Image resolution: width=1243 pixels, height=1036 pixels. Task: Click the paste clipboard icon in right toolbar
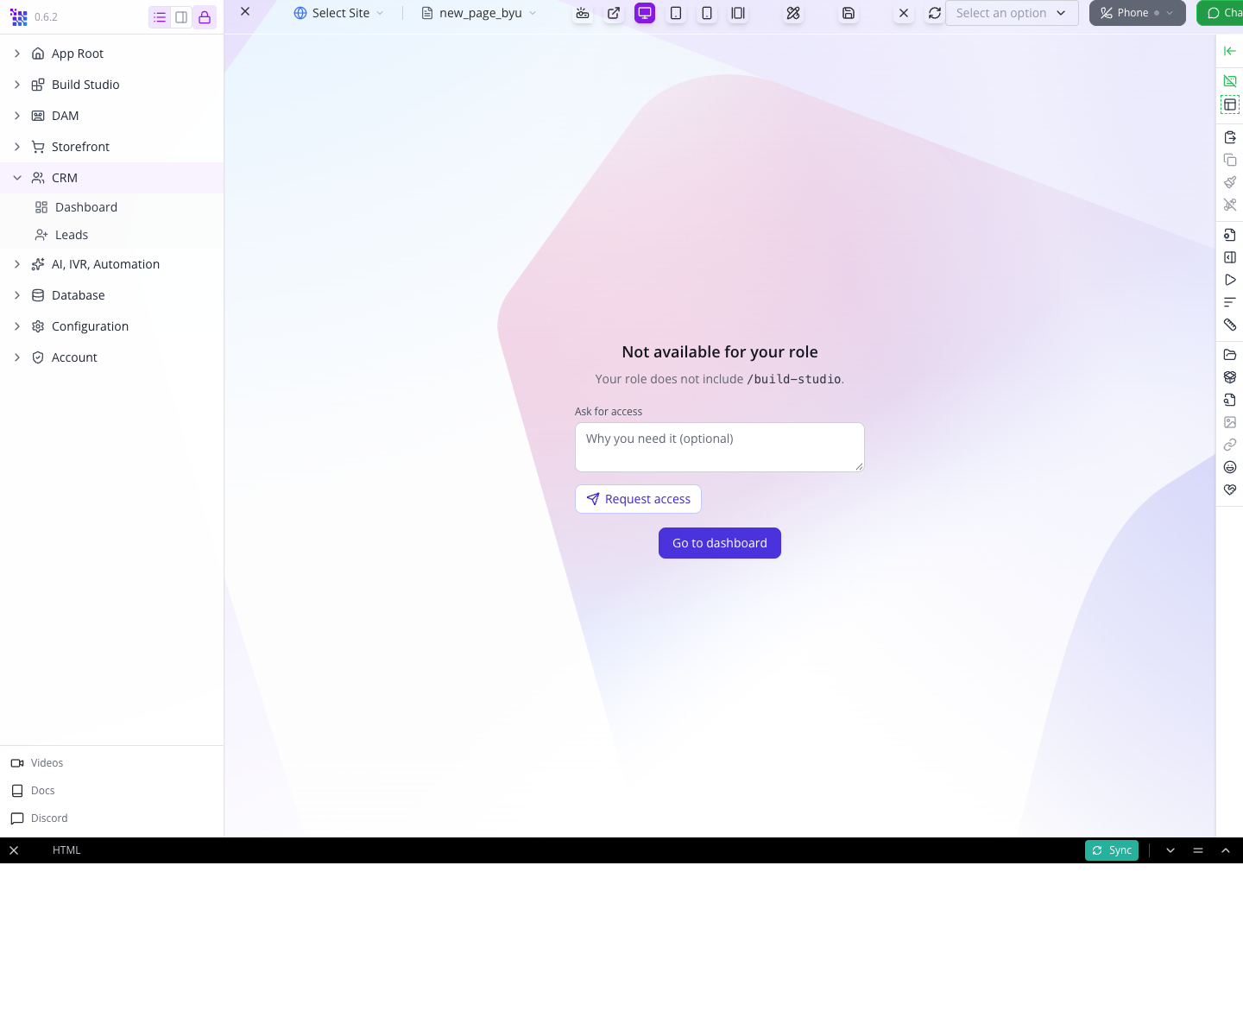pyautogui.click(x=1230, y=137)
